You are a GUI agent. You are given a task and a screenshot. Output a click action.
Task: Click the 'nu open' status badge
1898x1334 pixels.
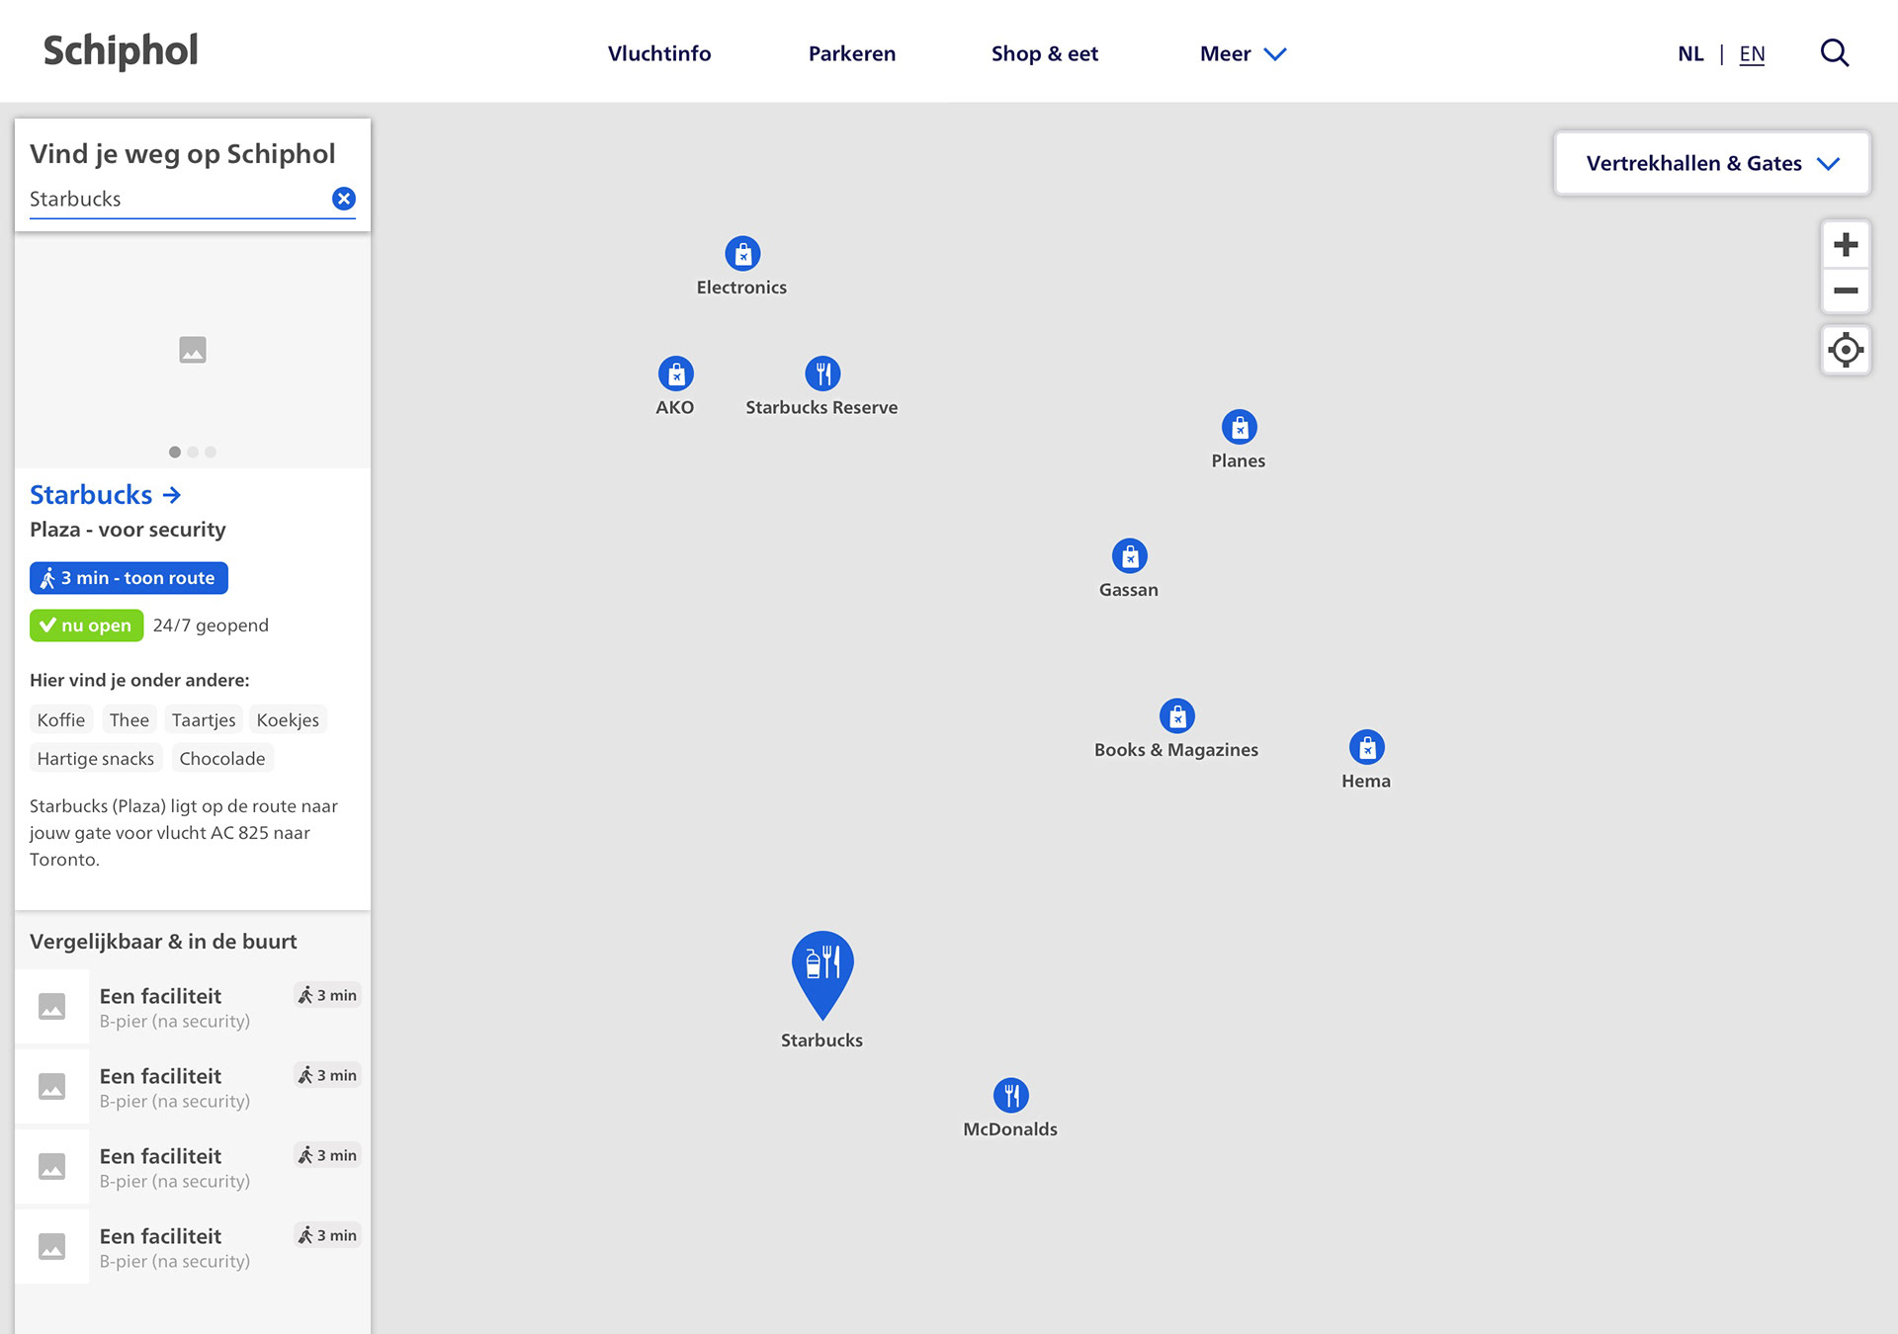[87, 625]
